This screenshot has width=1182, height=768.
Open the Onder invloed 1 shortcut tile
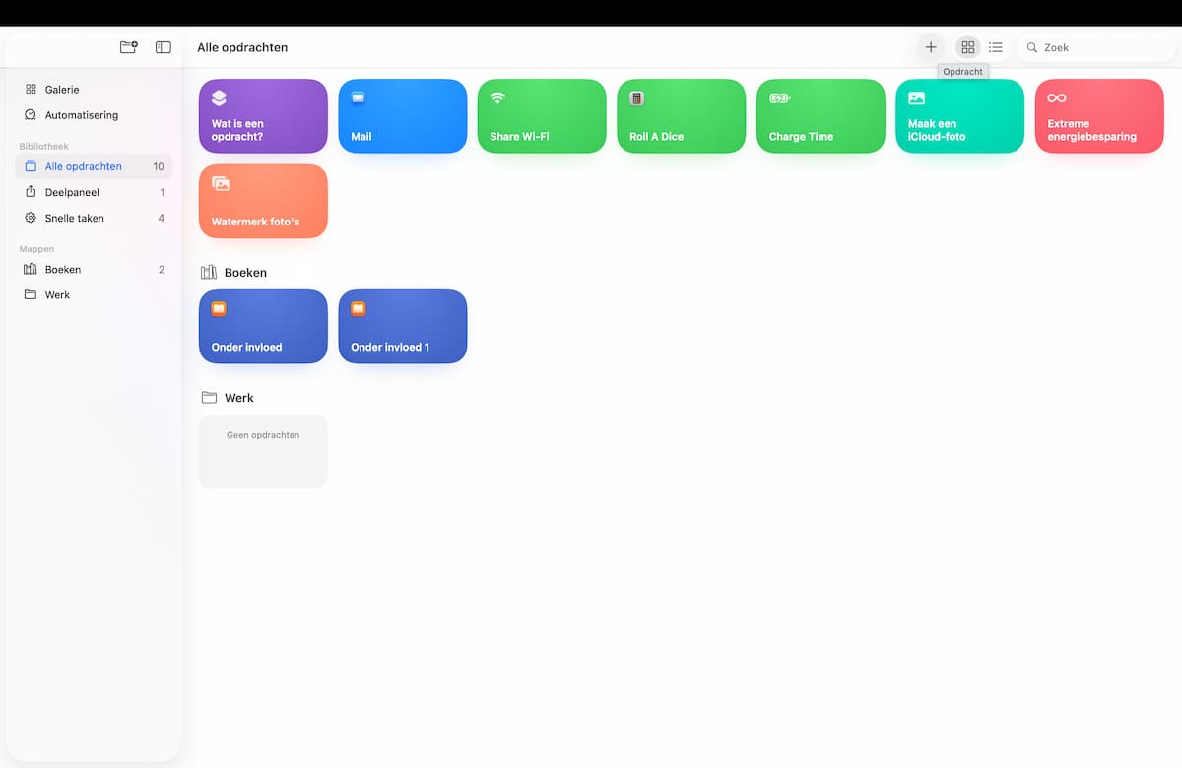pyautogui.click(x=403, y=326)
